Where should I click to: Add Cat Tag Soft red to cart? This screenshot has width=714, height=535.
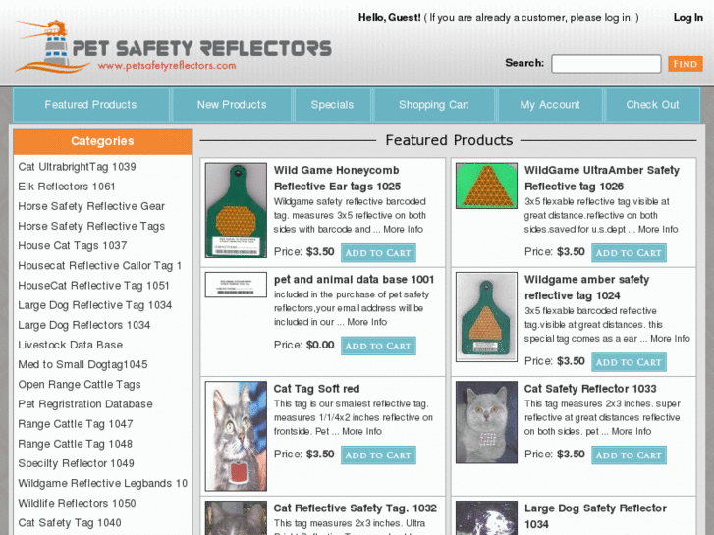pos(378,455)
